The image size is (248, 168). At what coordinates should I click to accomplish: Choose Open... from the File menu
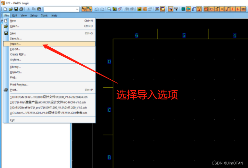tap(49, 26)
